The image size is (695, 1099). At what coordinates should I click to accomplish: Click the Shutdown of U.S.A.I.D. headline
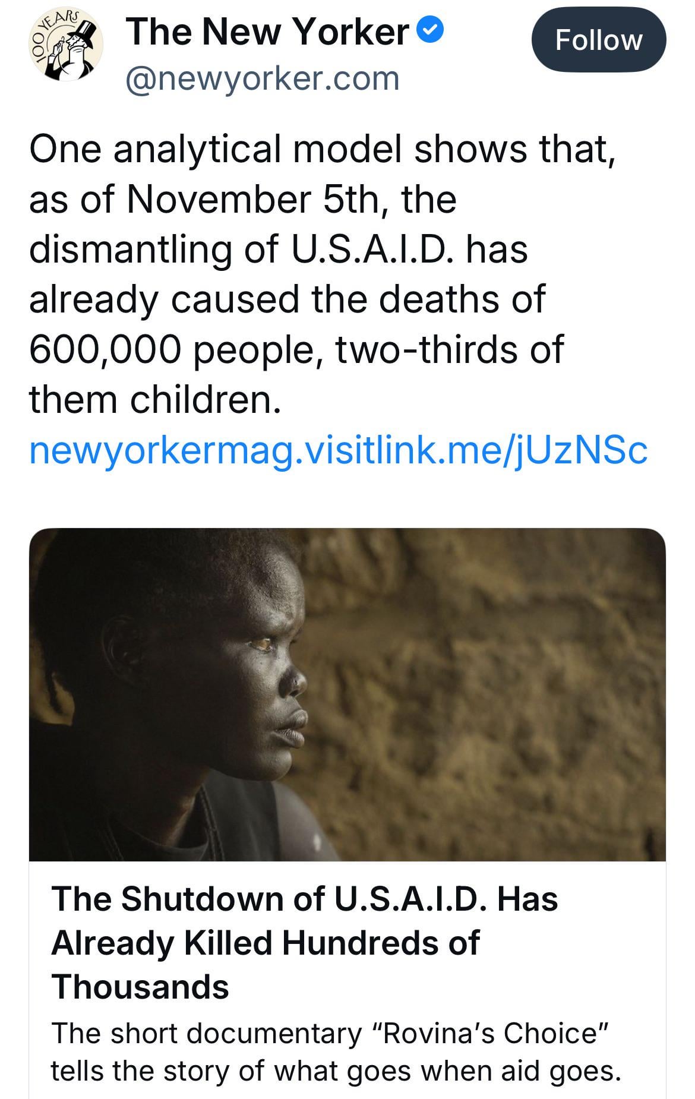coord(304,942)
